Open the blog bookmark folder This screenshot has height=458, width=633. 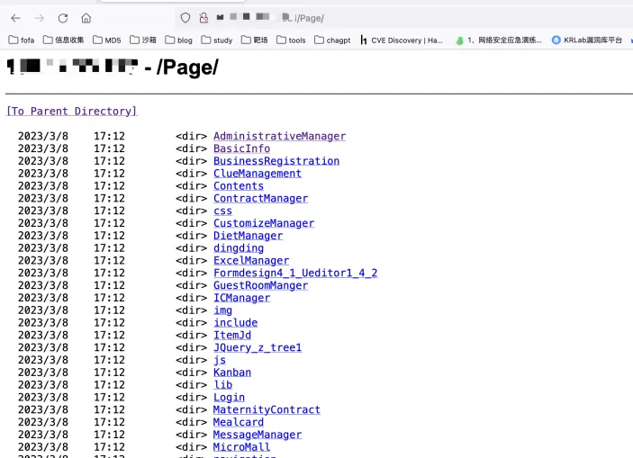(179, 40)
